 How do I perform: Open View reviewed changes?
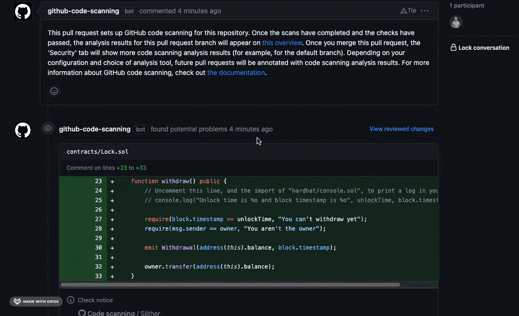[401, 129]
